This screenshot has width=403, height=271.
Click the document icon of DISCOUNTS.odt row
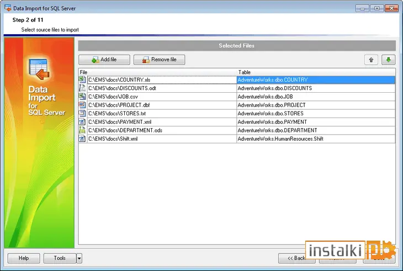pyautogui.click(x=82, y=88)
